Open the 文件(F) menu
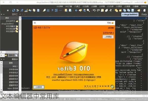Screen dimensions: 148x101 click(x=144, y=6)
